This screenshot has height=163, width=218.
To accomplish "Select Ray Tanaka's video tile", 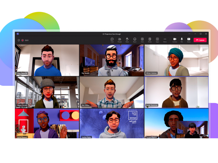I will tap(112, 60).
